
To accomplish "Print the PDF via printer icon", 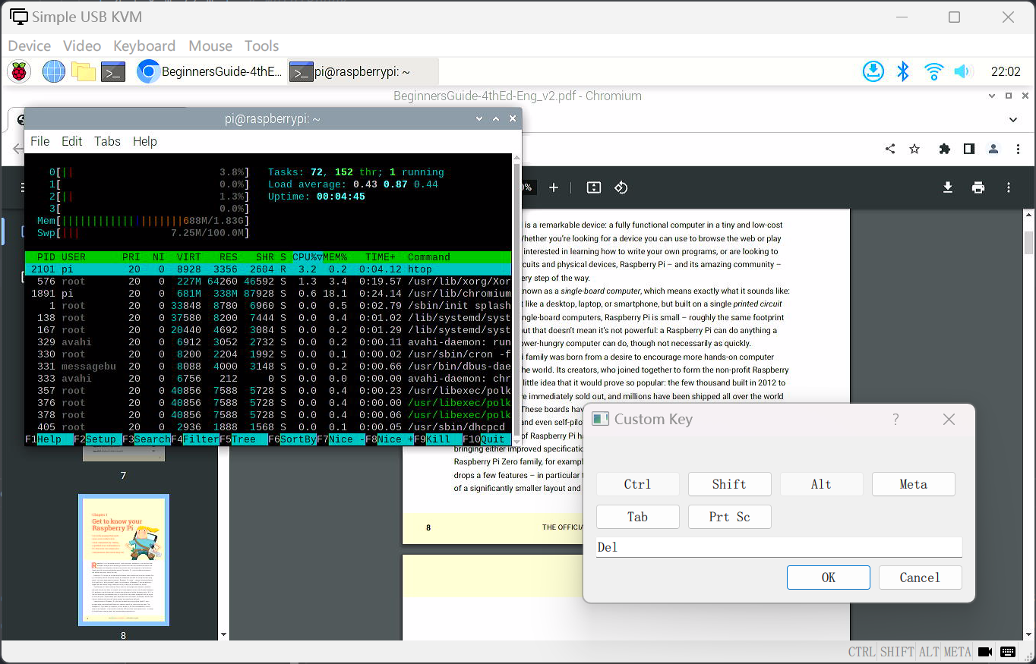I will click(x=978, y=187).
